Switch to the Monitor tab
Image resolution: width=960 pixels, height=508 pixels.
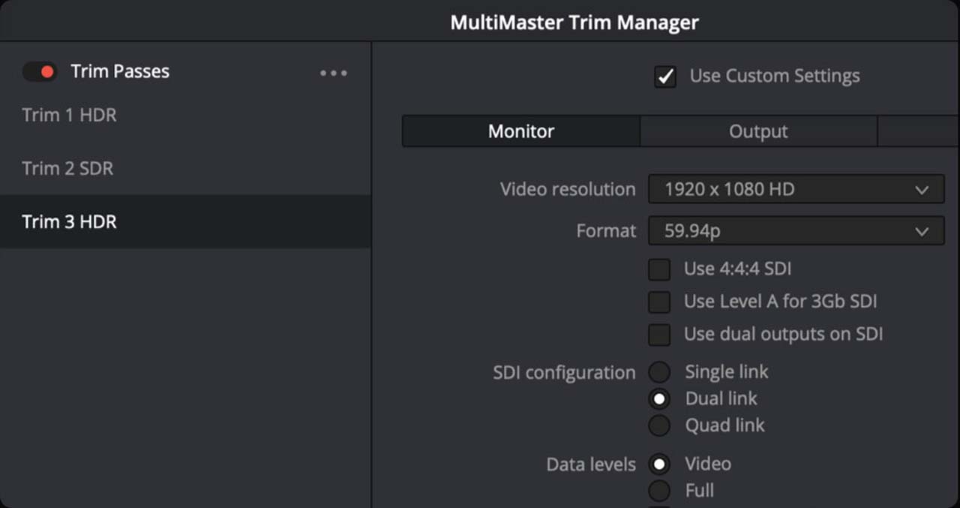click(521, 131)
